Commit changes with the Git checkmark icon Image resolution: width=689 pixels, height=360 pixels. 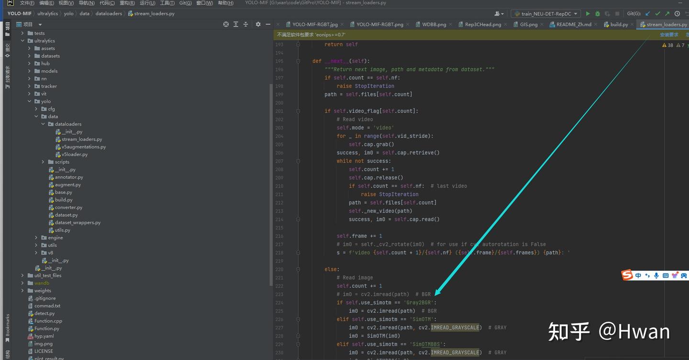(657, 14)
